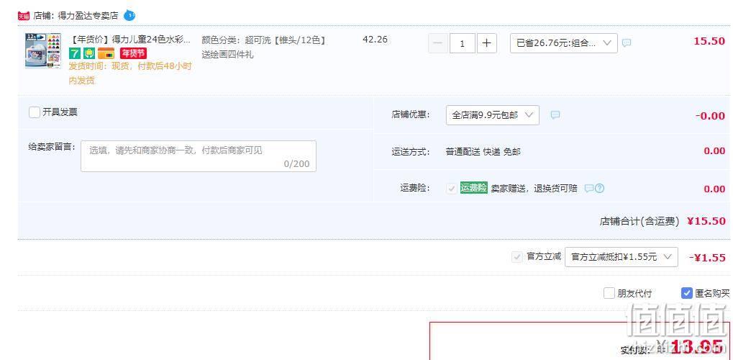
Task: Increase quantity with plus button
Action: tap(487, 43)
